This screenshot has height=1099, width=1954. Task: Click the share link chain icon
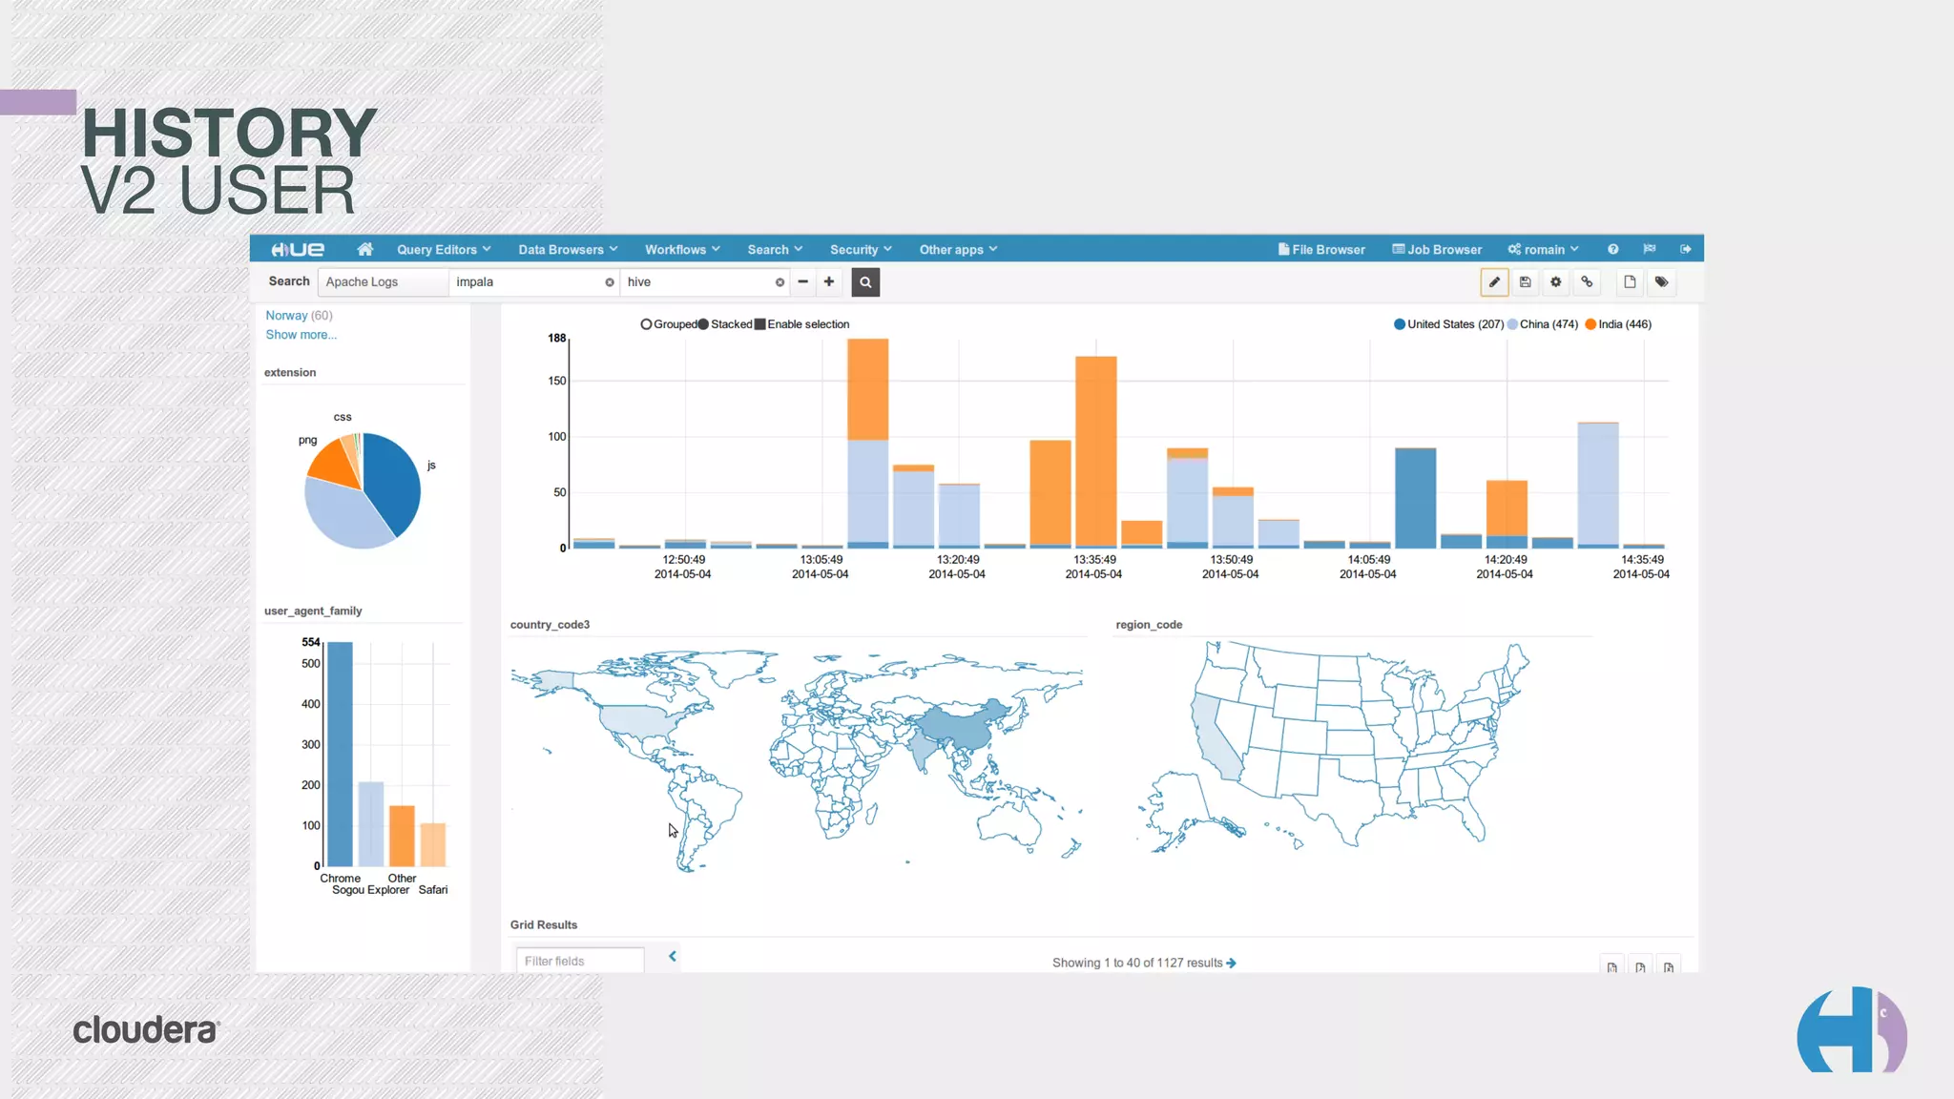pyautogui.click(x=1587, y=281)
